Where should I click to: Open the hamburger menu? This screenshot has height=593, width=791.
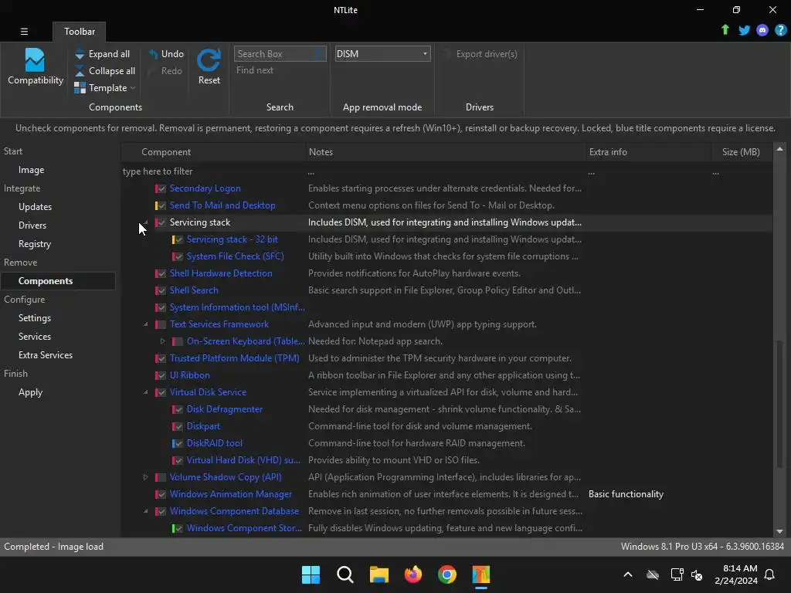coord(24,31)
